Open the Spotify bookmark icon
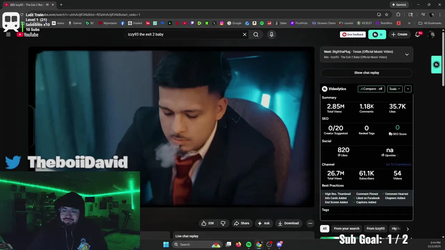The image size is (445, 250). tap(262, 23)
